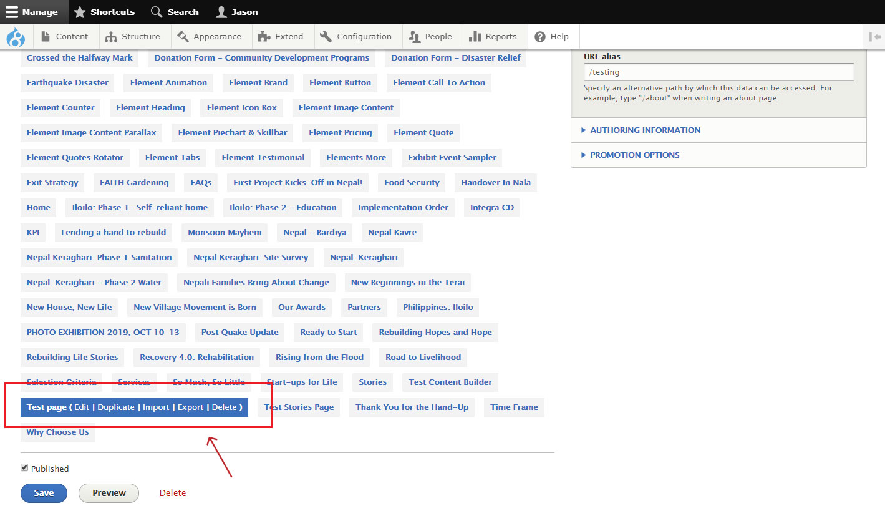
Task: Select the Element Pricing block
Action: click(340, 132)
